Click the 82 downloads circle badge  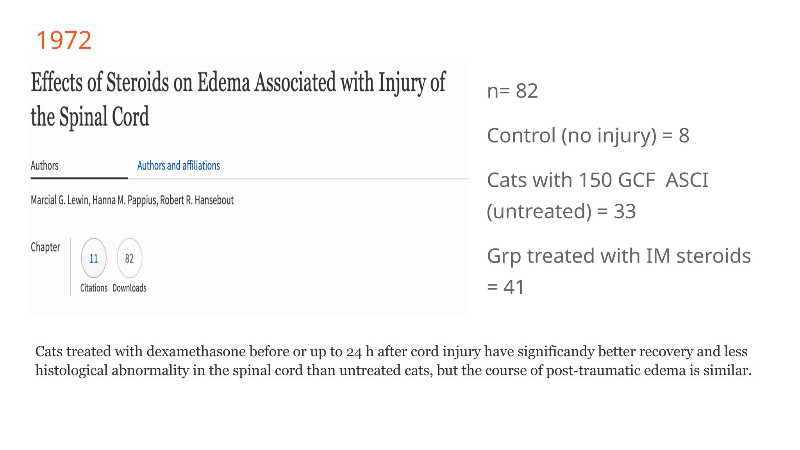coord(129,258)
